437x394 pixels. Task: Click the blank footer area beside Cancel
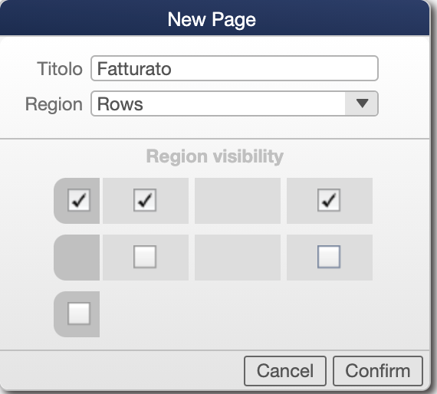click(122, 370)
